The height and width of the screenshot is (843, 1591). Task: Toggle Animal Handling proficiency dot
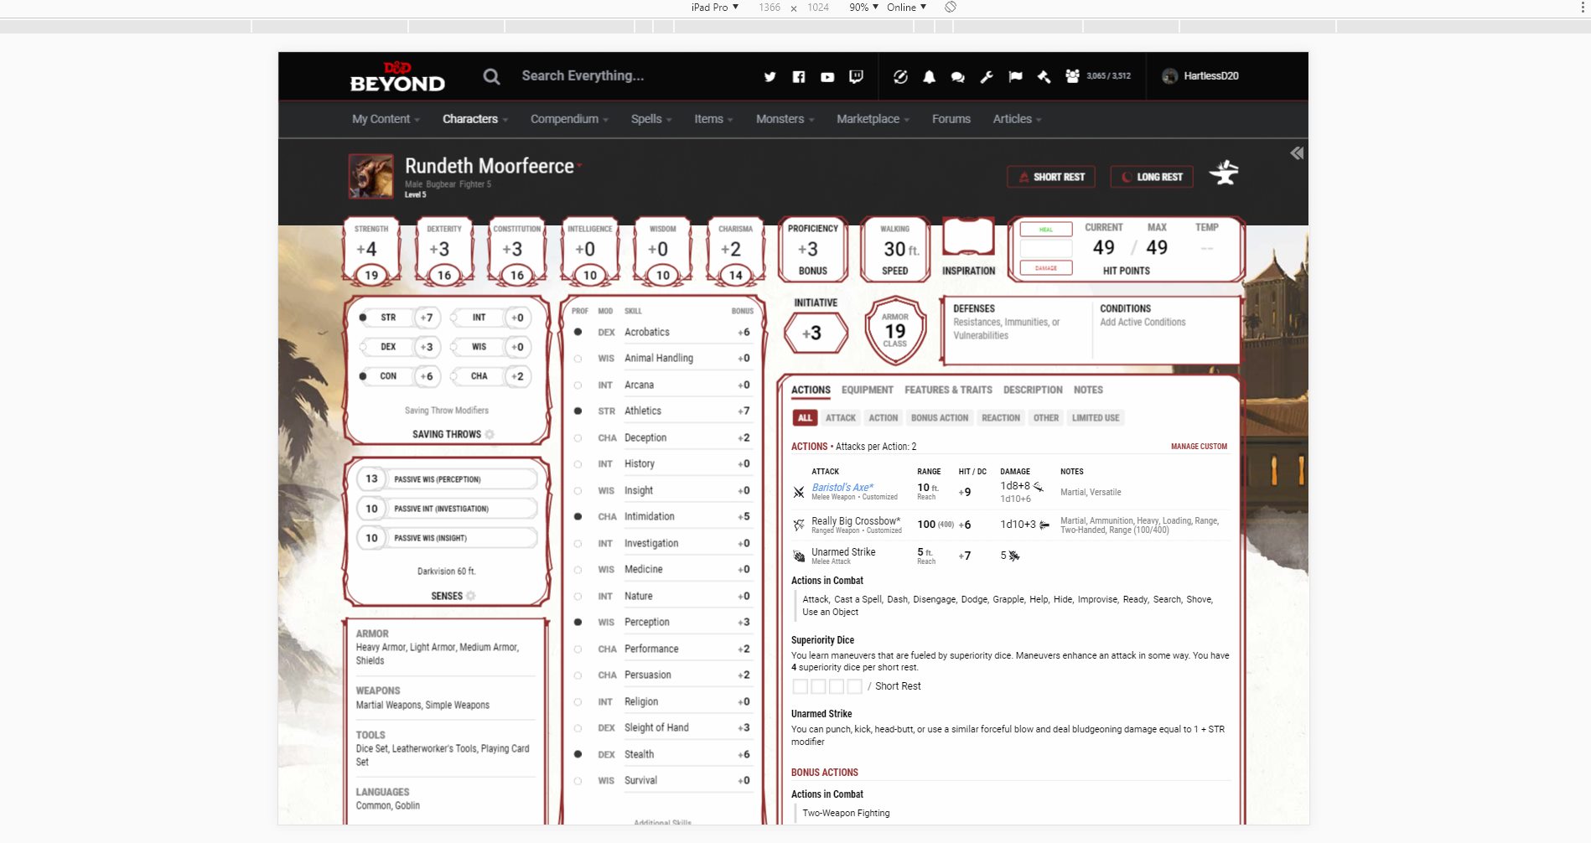578,359
